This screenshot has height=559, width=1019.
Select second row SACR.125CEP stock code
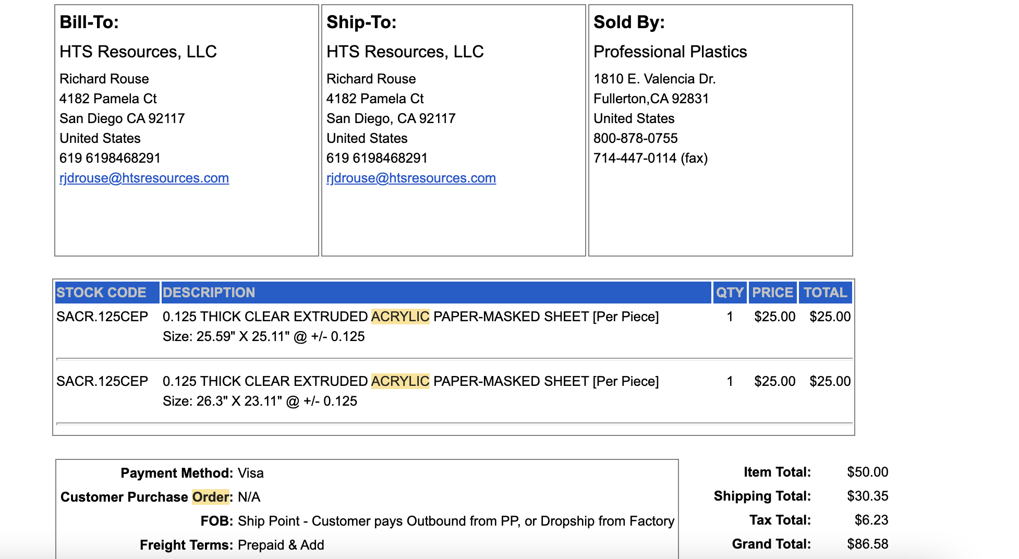[102, 381]
